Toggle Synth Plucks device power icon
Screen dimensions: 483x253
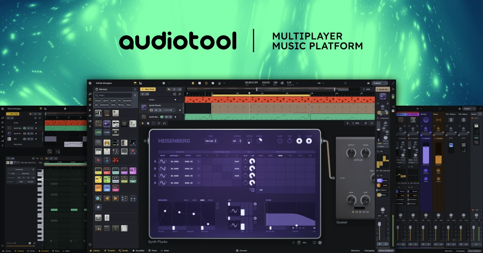click(x=293, y=242)
